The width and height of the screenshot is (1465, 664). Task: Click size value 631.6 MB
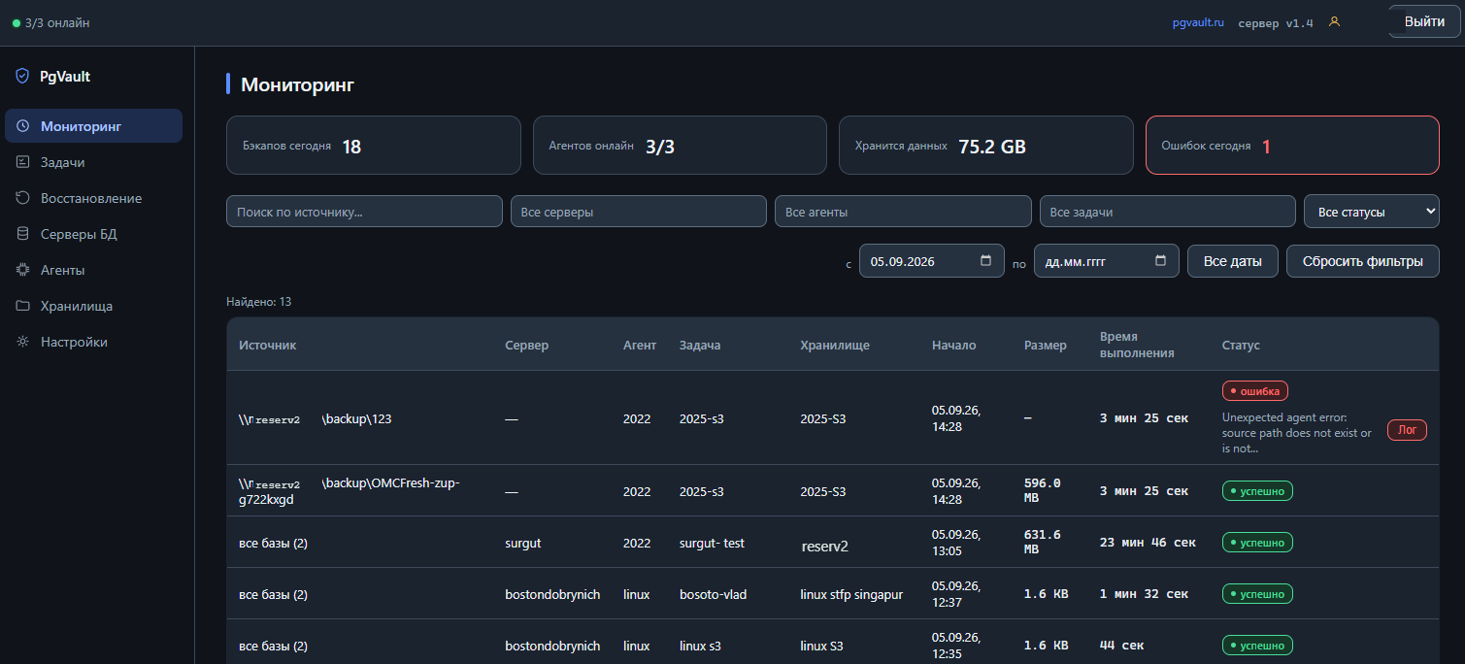[1043, 542]
